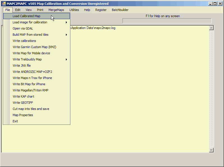The height and width of the screenshot is (167, 224).
Task: Select Load image for calibration
Action: click(x=36, y=22)
